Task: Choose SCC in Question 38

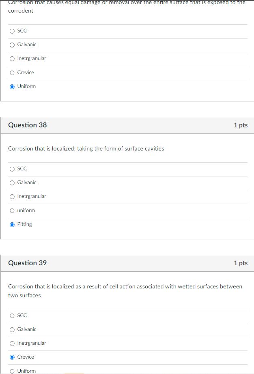Action: (x=12, y=169)
